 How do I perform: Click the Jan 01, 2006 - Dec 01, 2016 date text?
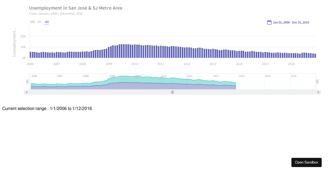coord(291,22)
